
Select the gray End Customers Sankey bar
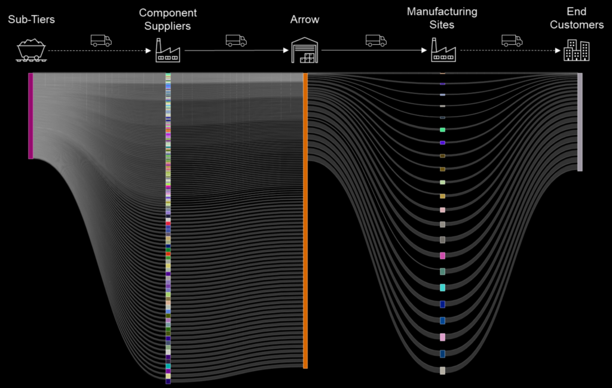tap(580, 122)
